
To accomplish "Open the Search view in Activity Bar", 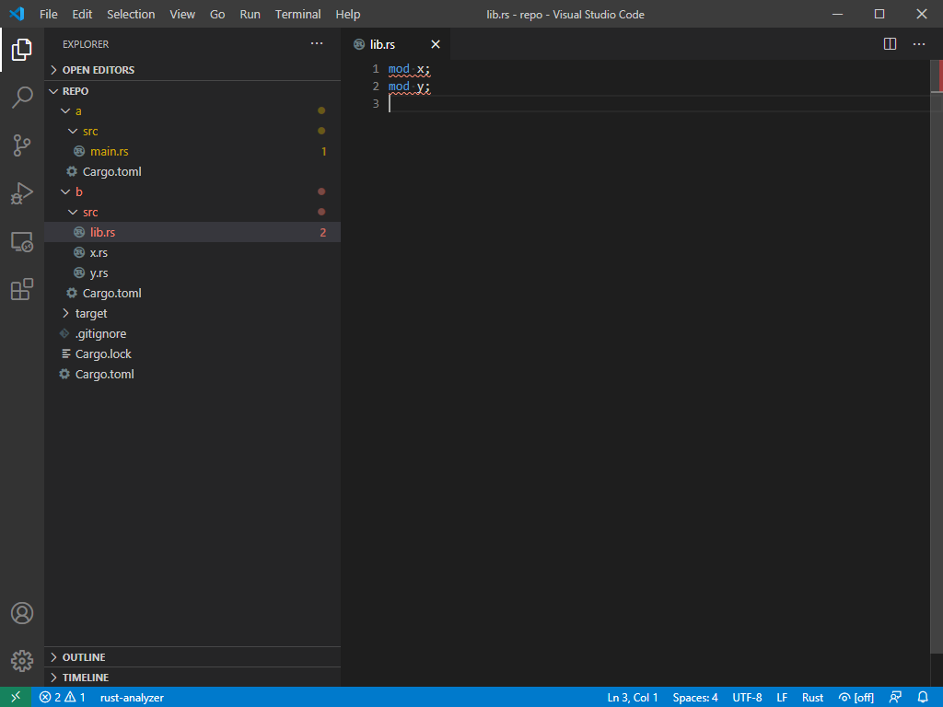I will [x=21, y=98].
